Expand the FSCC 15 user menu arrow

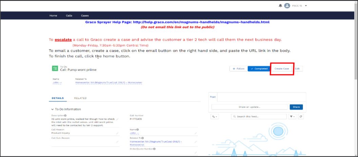[x=306, y=6]
